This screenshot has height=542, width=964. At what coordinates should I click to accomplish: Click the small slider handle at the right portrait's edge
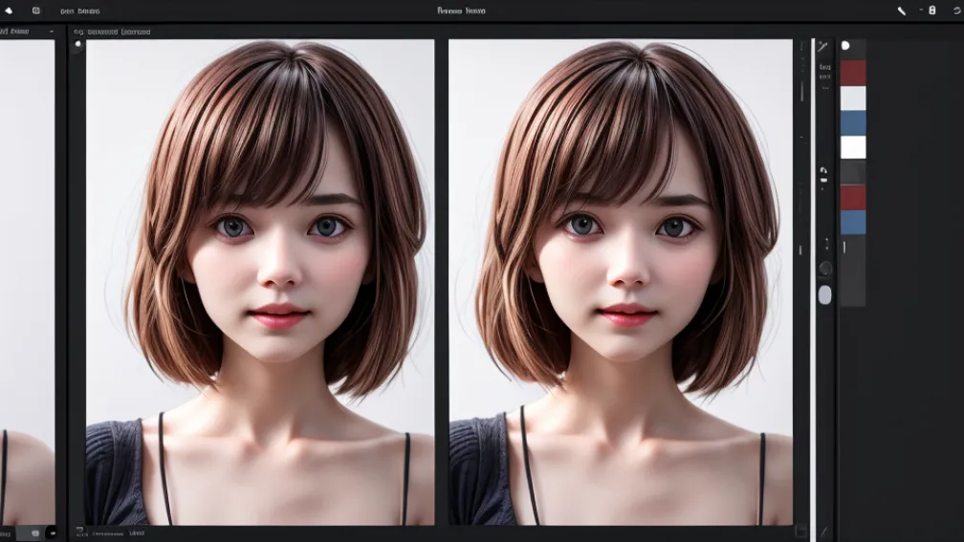[800, 250]
